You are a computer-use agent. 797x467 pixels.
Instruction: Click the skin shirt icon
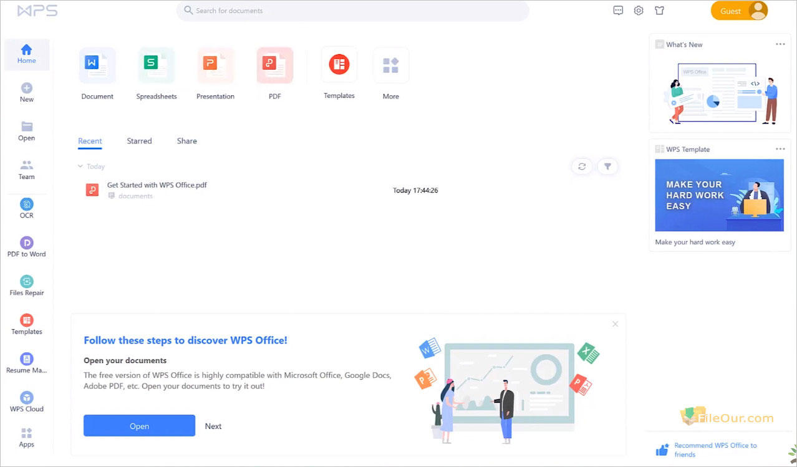(659, 11)
